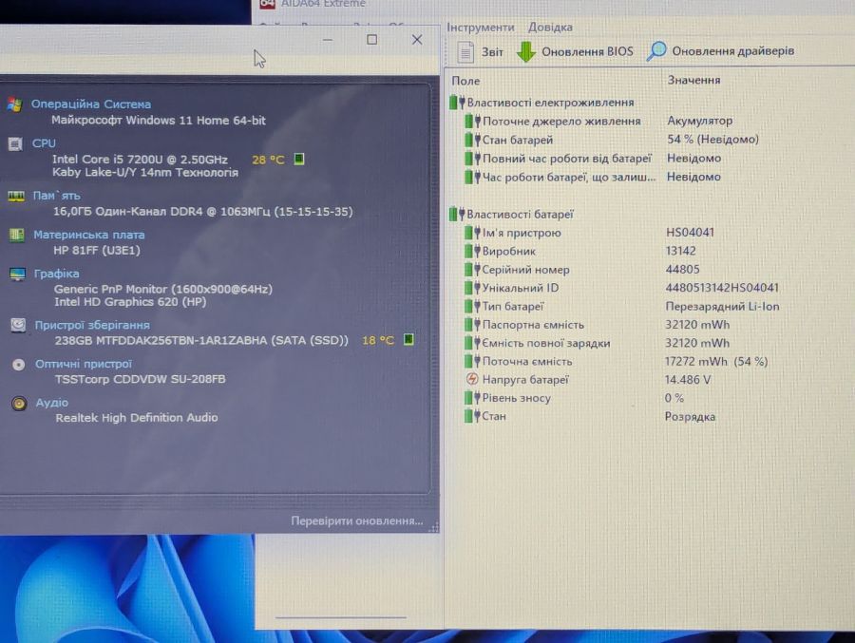Image resolution: width=855 pixels, height=643 pixels.
Task: Open the Довідка menu in AIDA64
Action: tap(550, 28)
